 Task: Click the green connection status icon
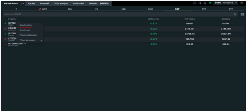(x=210, y=3)
